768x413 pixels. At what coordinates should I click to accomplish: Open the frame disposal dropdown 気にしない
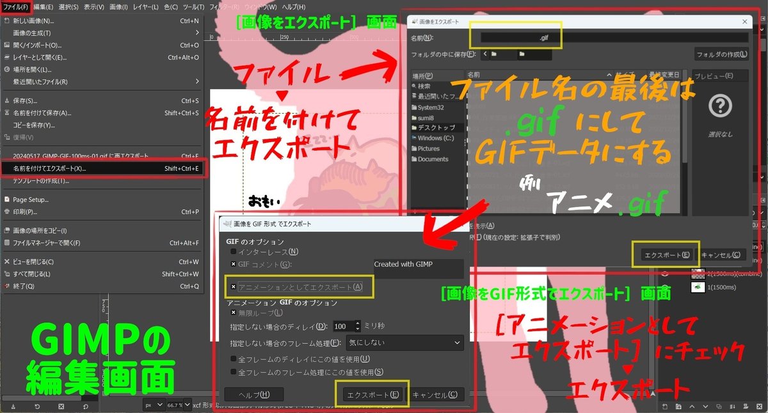tap(404, 343)
